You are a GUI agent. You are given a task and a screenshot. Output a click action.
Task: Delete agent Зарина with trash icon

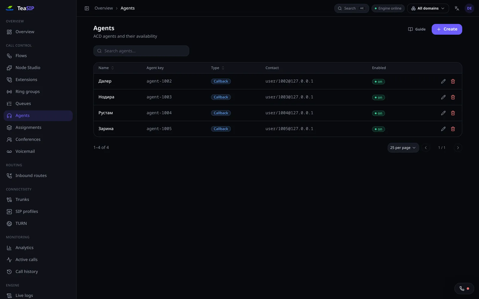pyautogui.click(x=453, y=129)
